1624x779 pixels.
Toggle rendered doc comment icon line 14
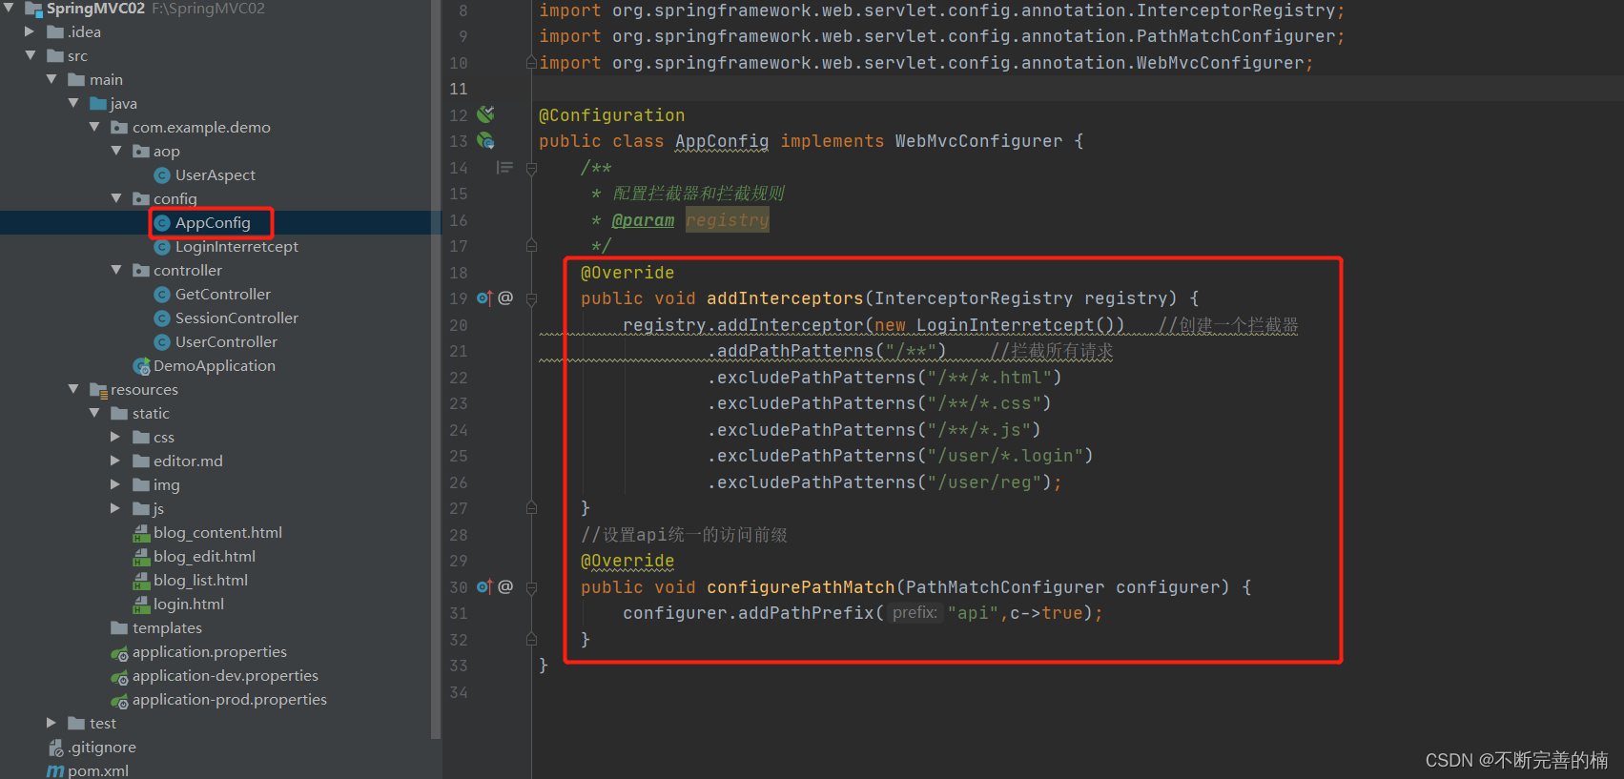click(x=504, y=168)
